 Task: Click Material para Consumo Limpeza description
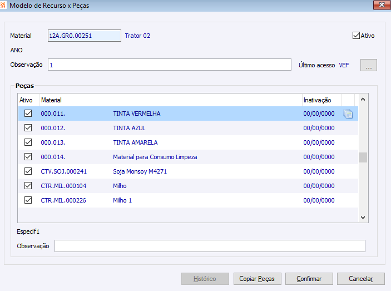(155, 157)
